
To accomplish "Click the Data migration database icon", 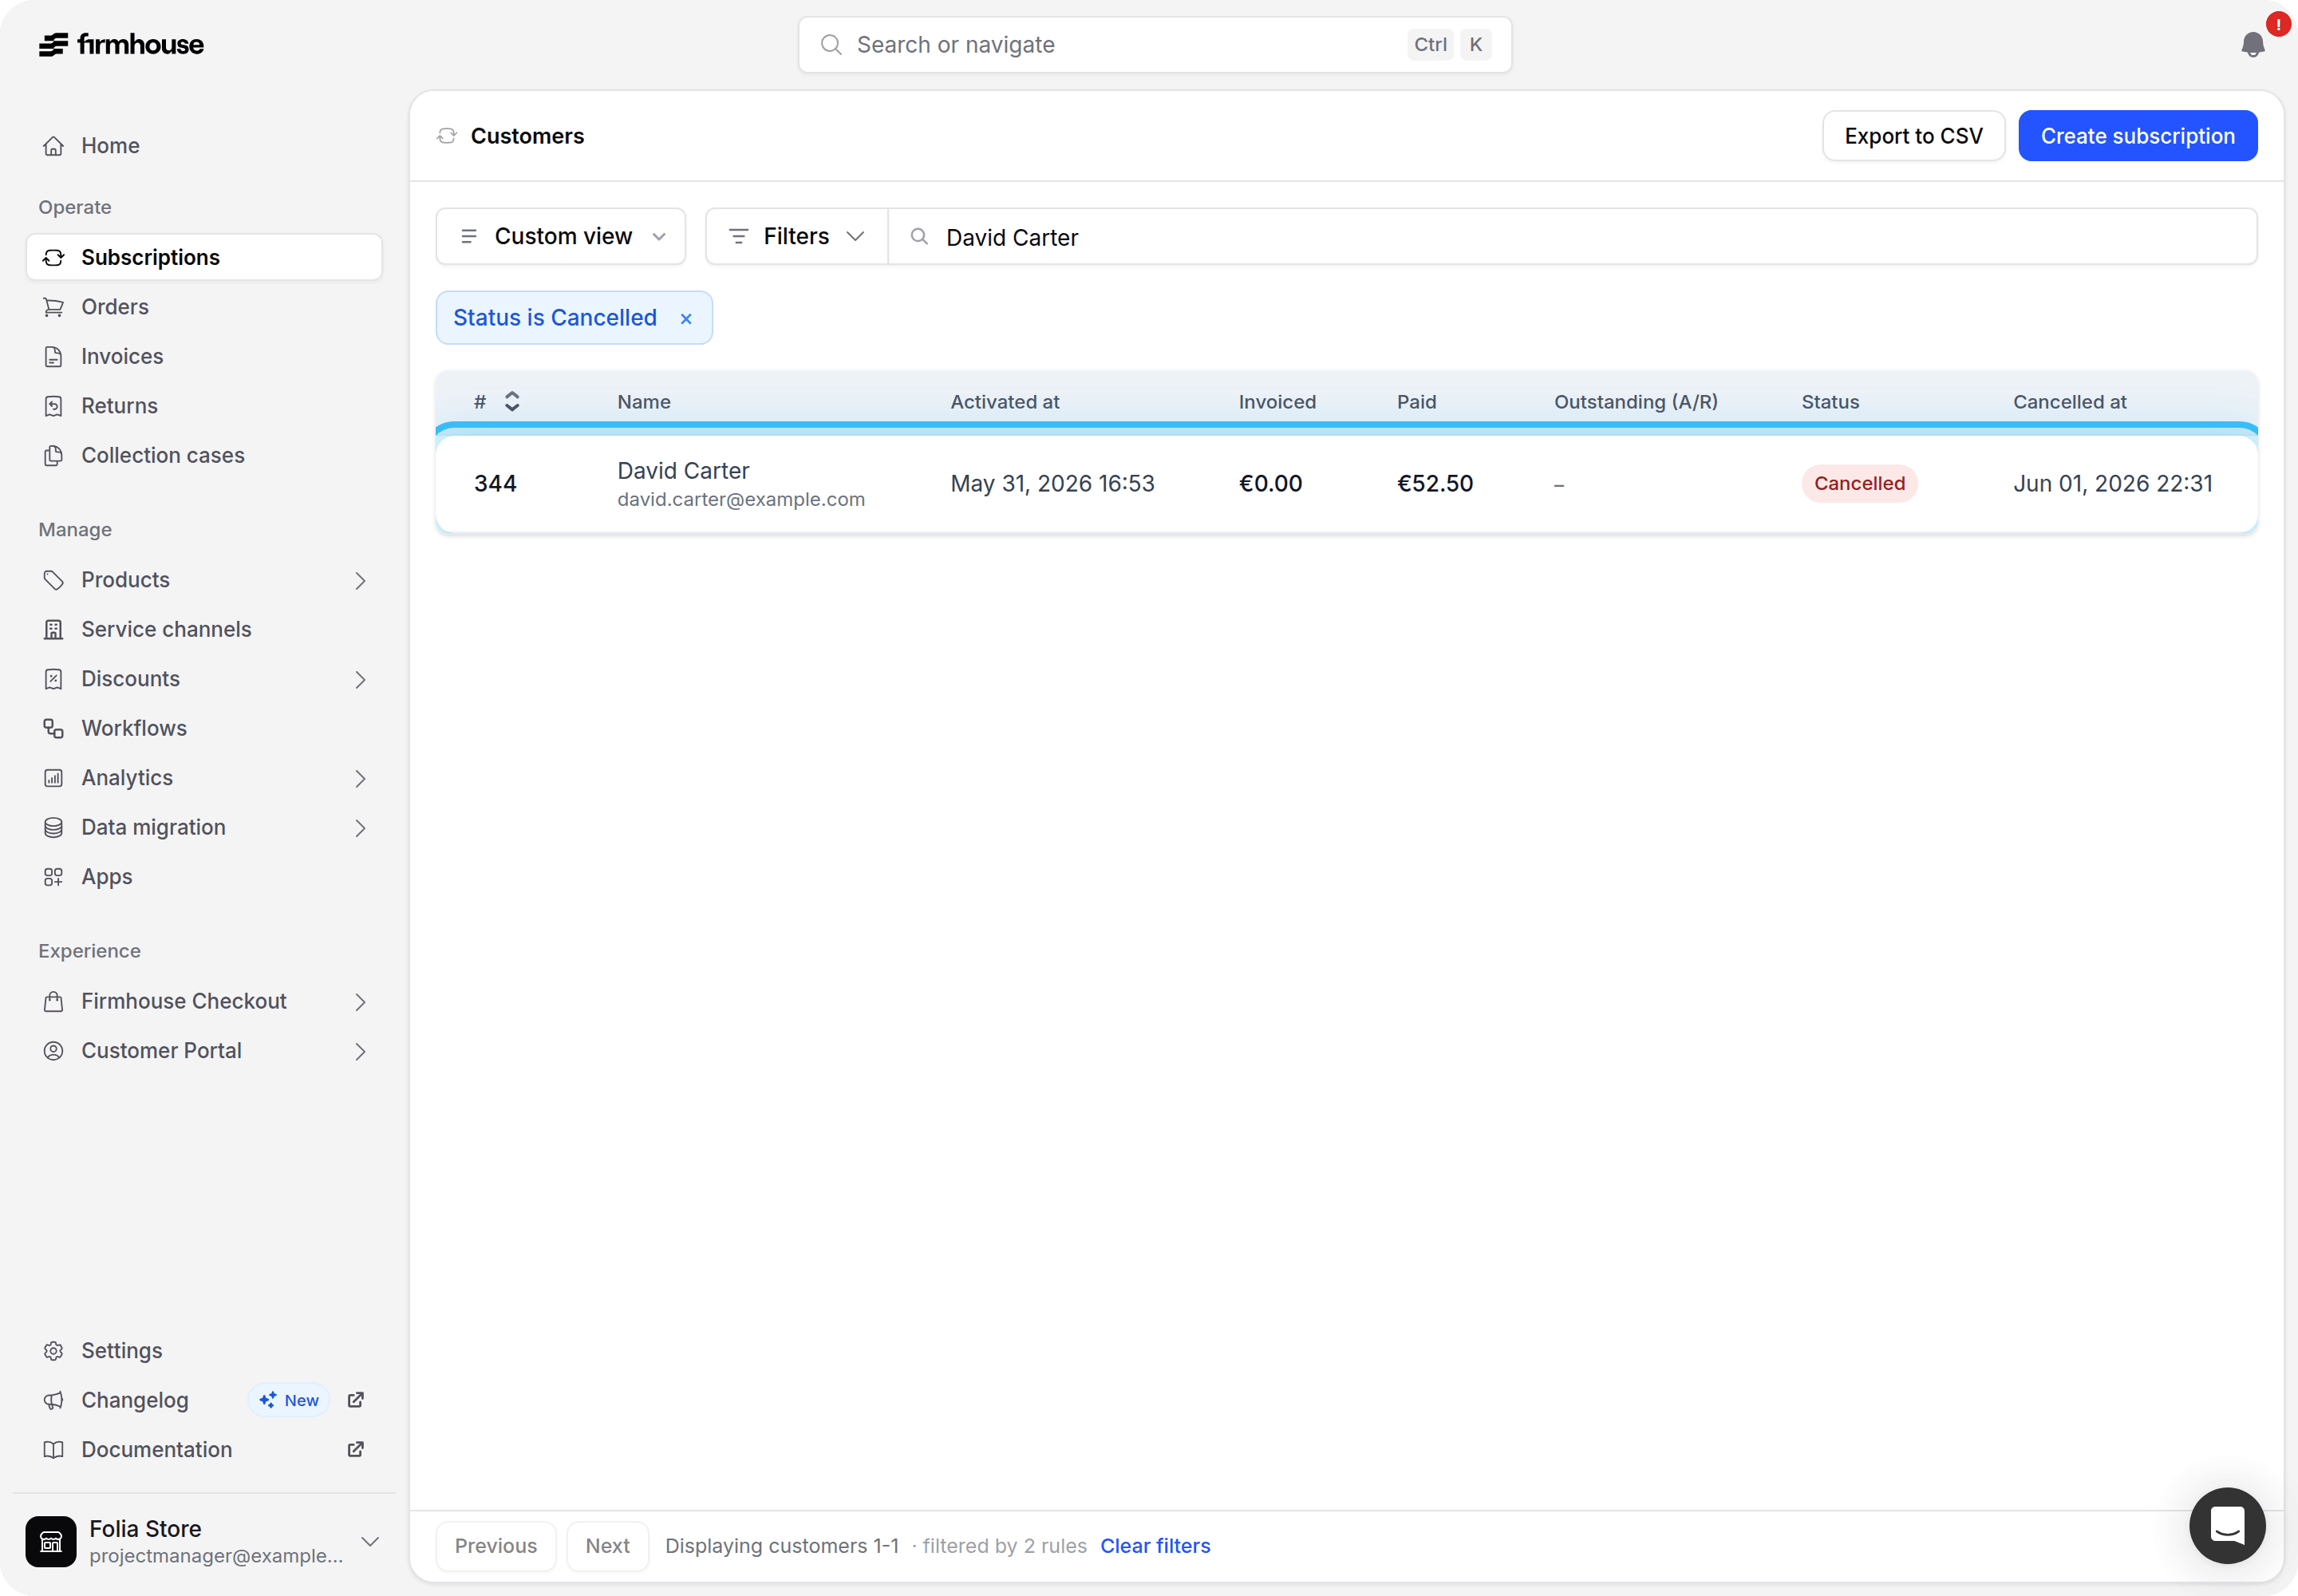I will (54, 828).
